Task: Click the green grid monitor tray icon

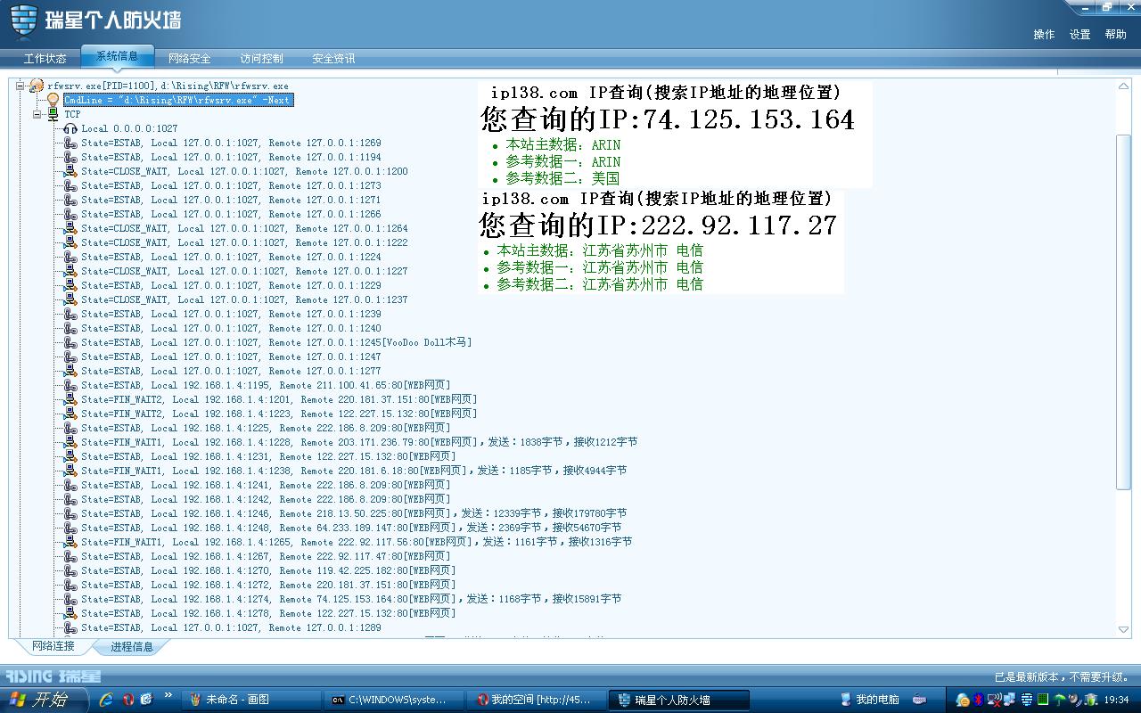Action: [1043, 700]
